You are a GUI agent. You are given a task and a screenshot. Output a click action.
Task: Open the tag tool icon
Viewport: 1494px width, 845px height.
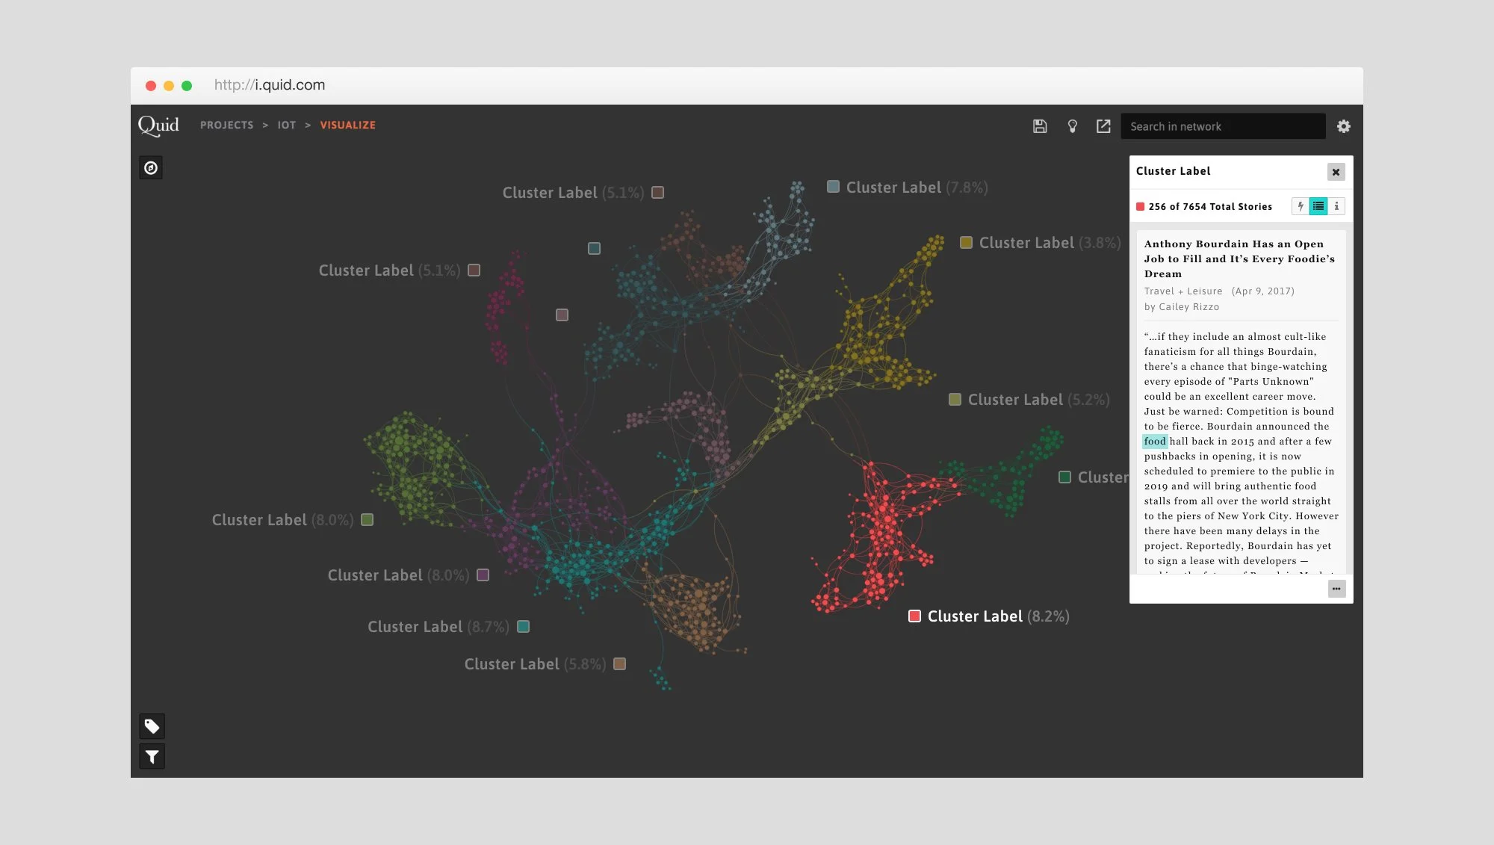[152, 726]
